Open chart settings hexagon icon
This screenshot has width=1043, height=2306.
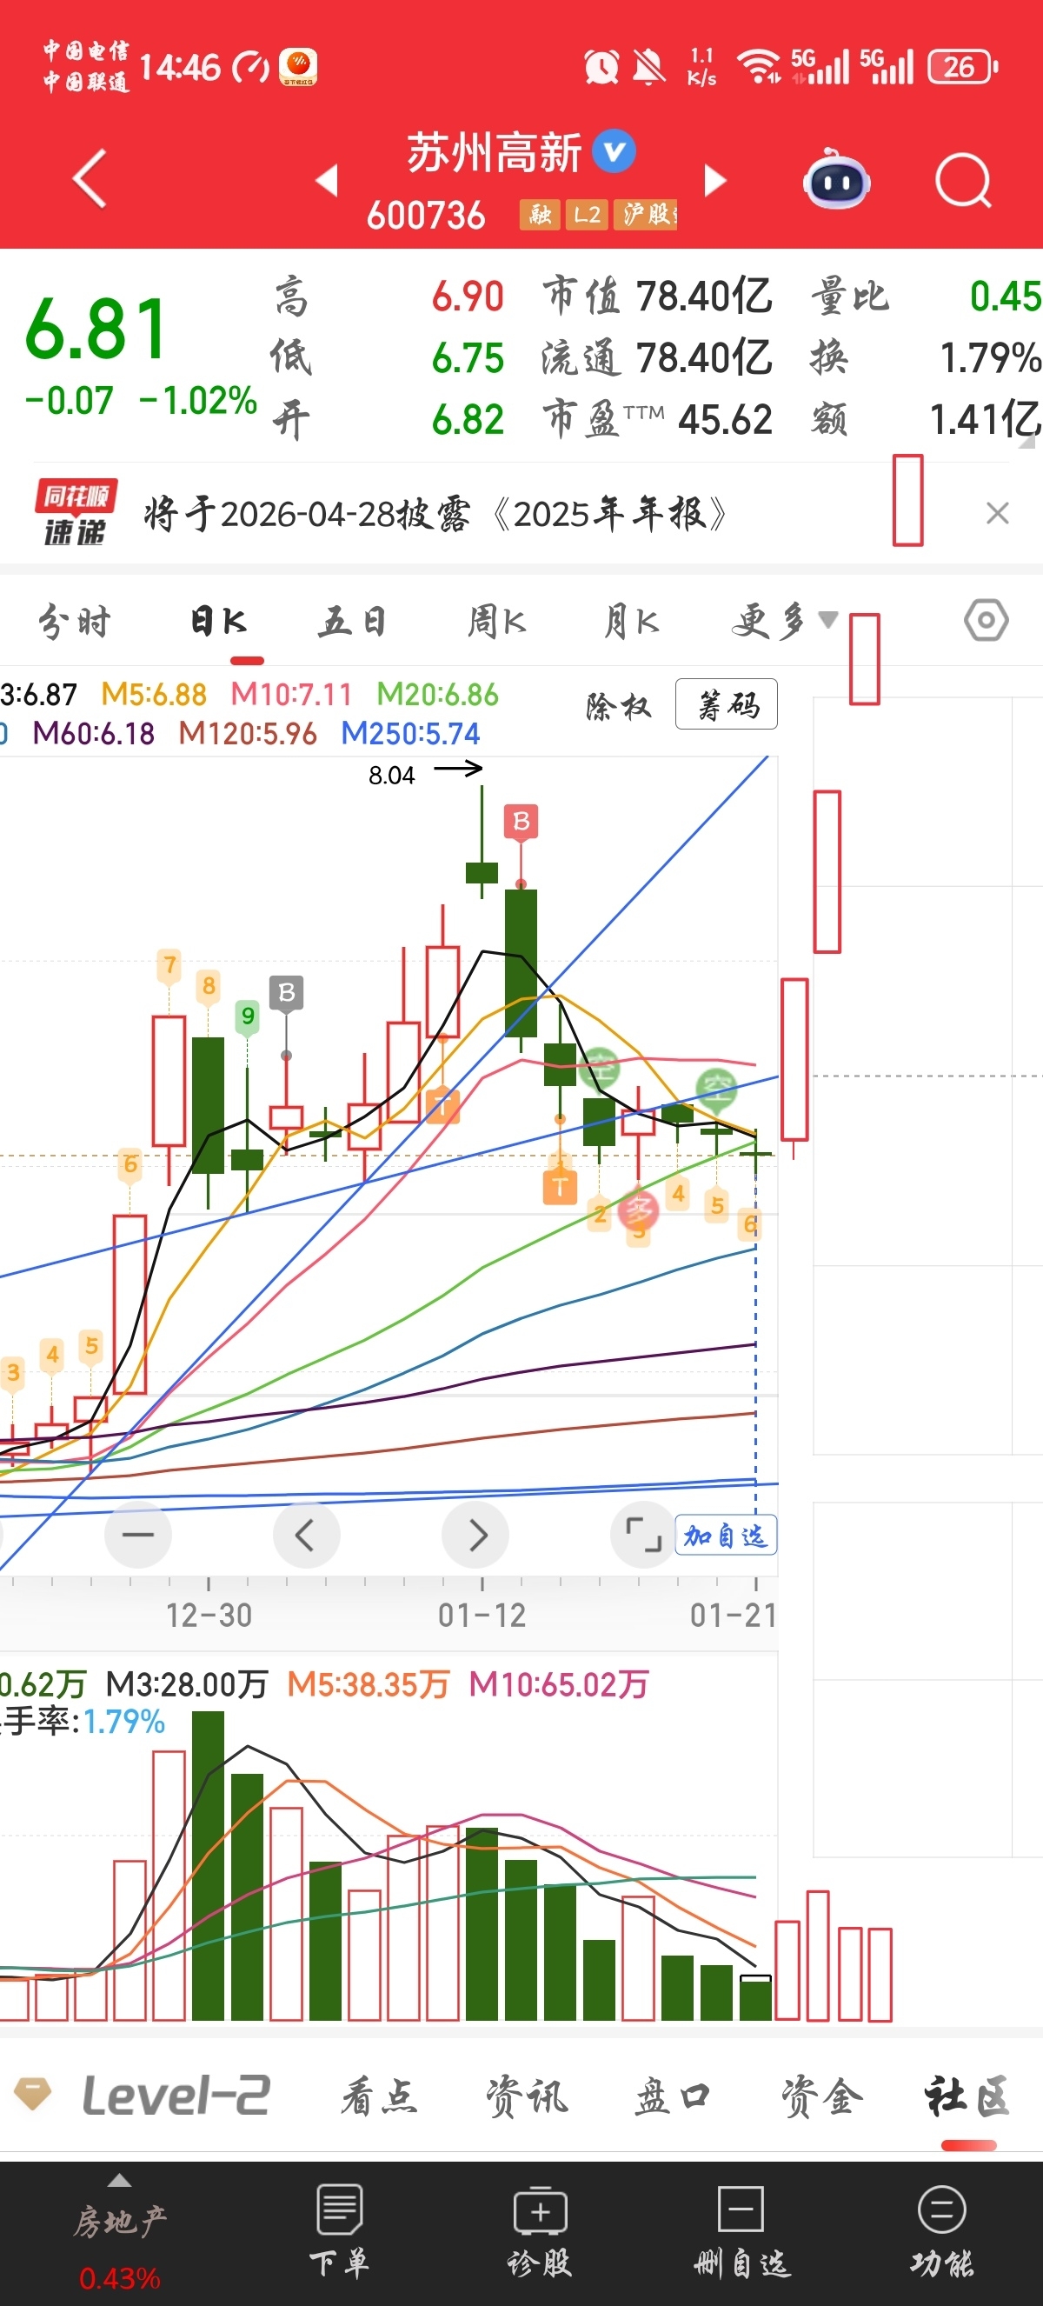[986, 619]
